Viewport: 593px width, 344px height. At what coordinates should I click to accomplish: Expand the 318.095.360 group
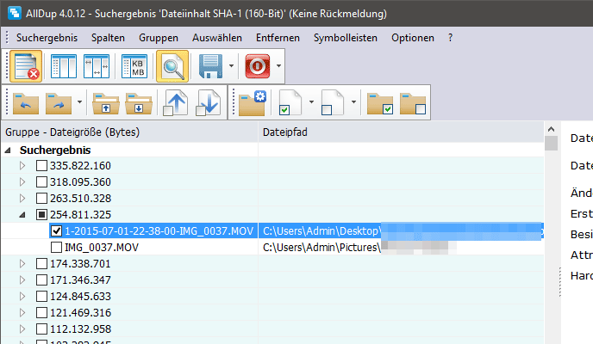[23, 182]
